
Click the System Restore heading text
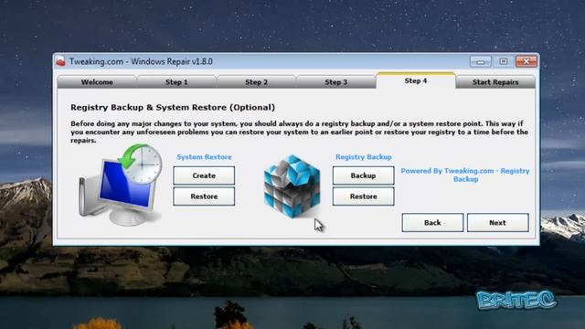coord(204,157)
